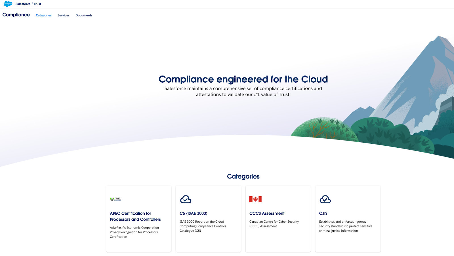Open the TRUSTe APEC certification badge icon
The height and width of the screenshot is (256, 454).
(x=116, y=199)
